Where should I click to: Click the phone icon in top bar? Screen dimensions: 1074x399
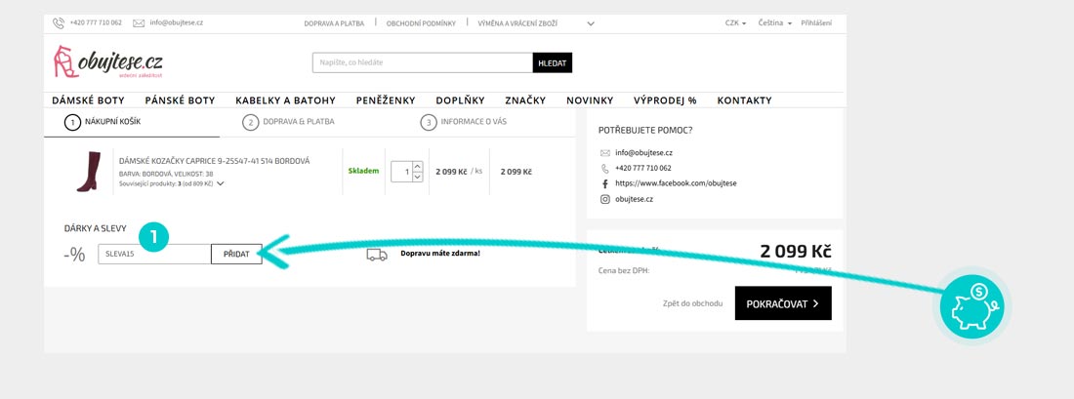(x=59, y=22)
